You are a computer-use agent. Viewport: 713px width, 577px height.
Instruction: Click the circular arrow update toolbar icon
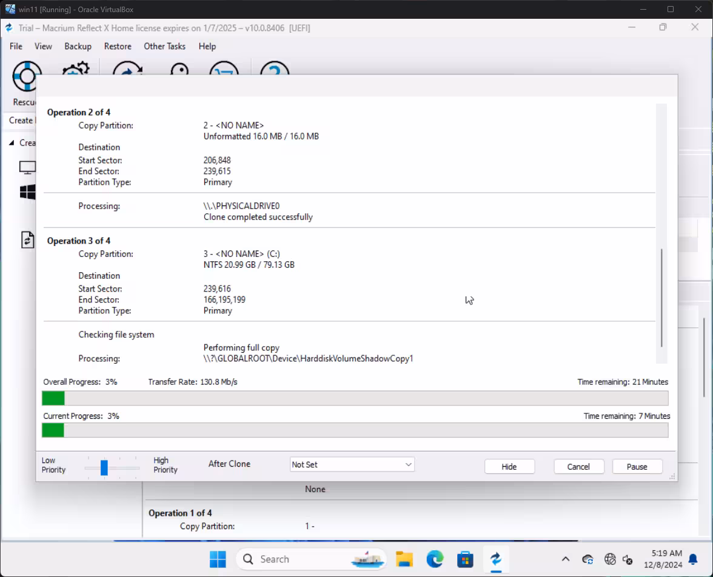click(128, 68)
